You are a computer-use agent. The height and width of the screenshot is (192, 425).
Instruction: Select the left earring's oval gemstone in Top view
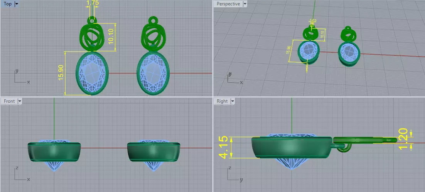(92, 73)
